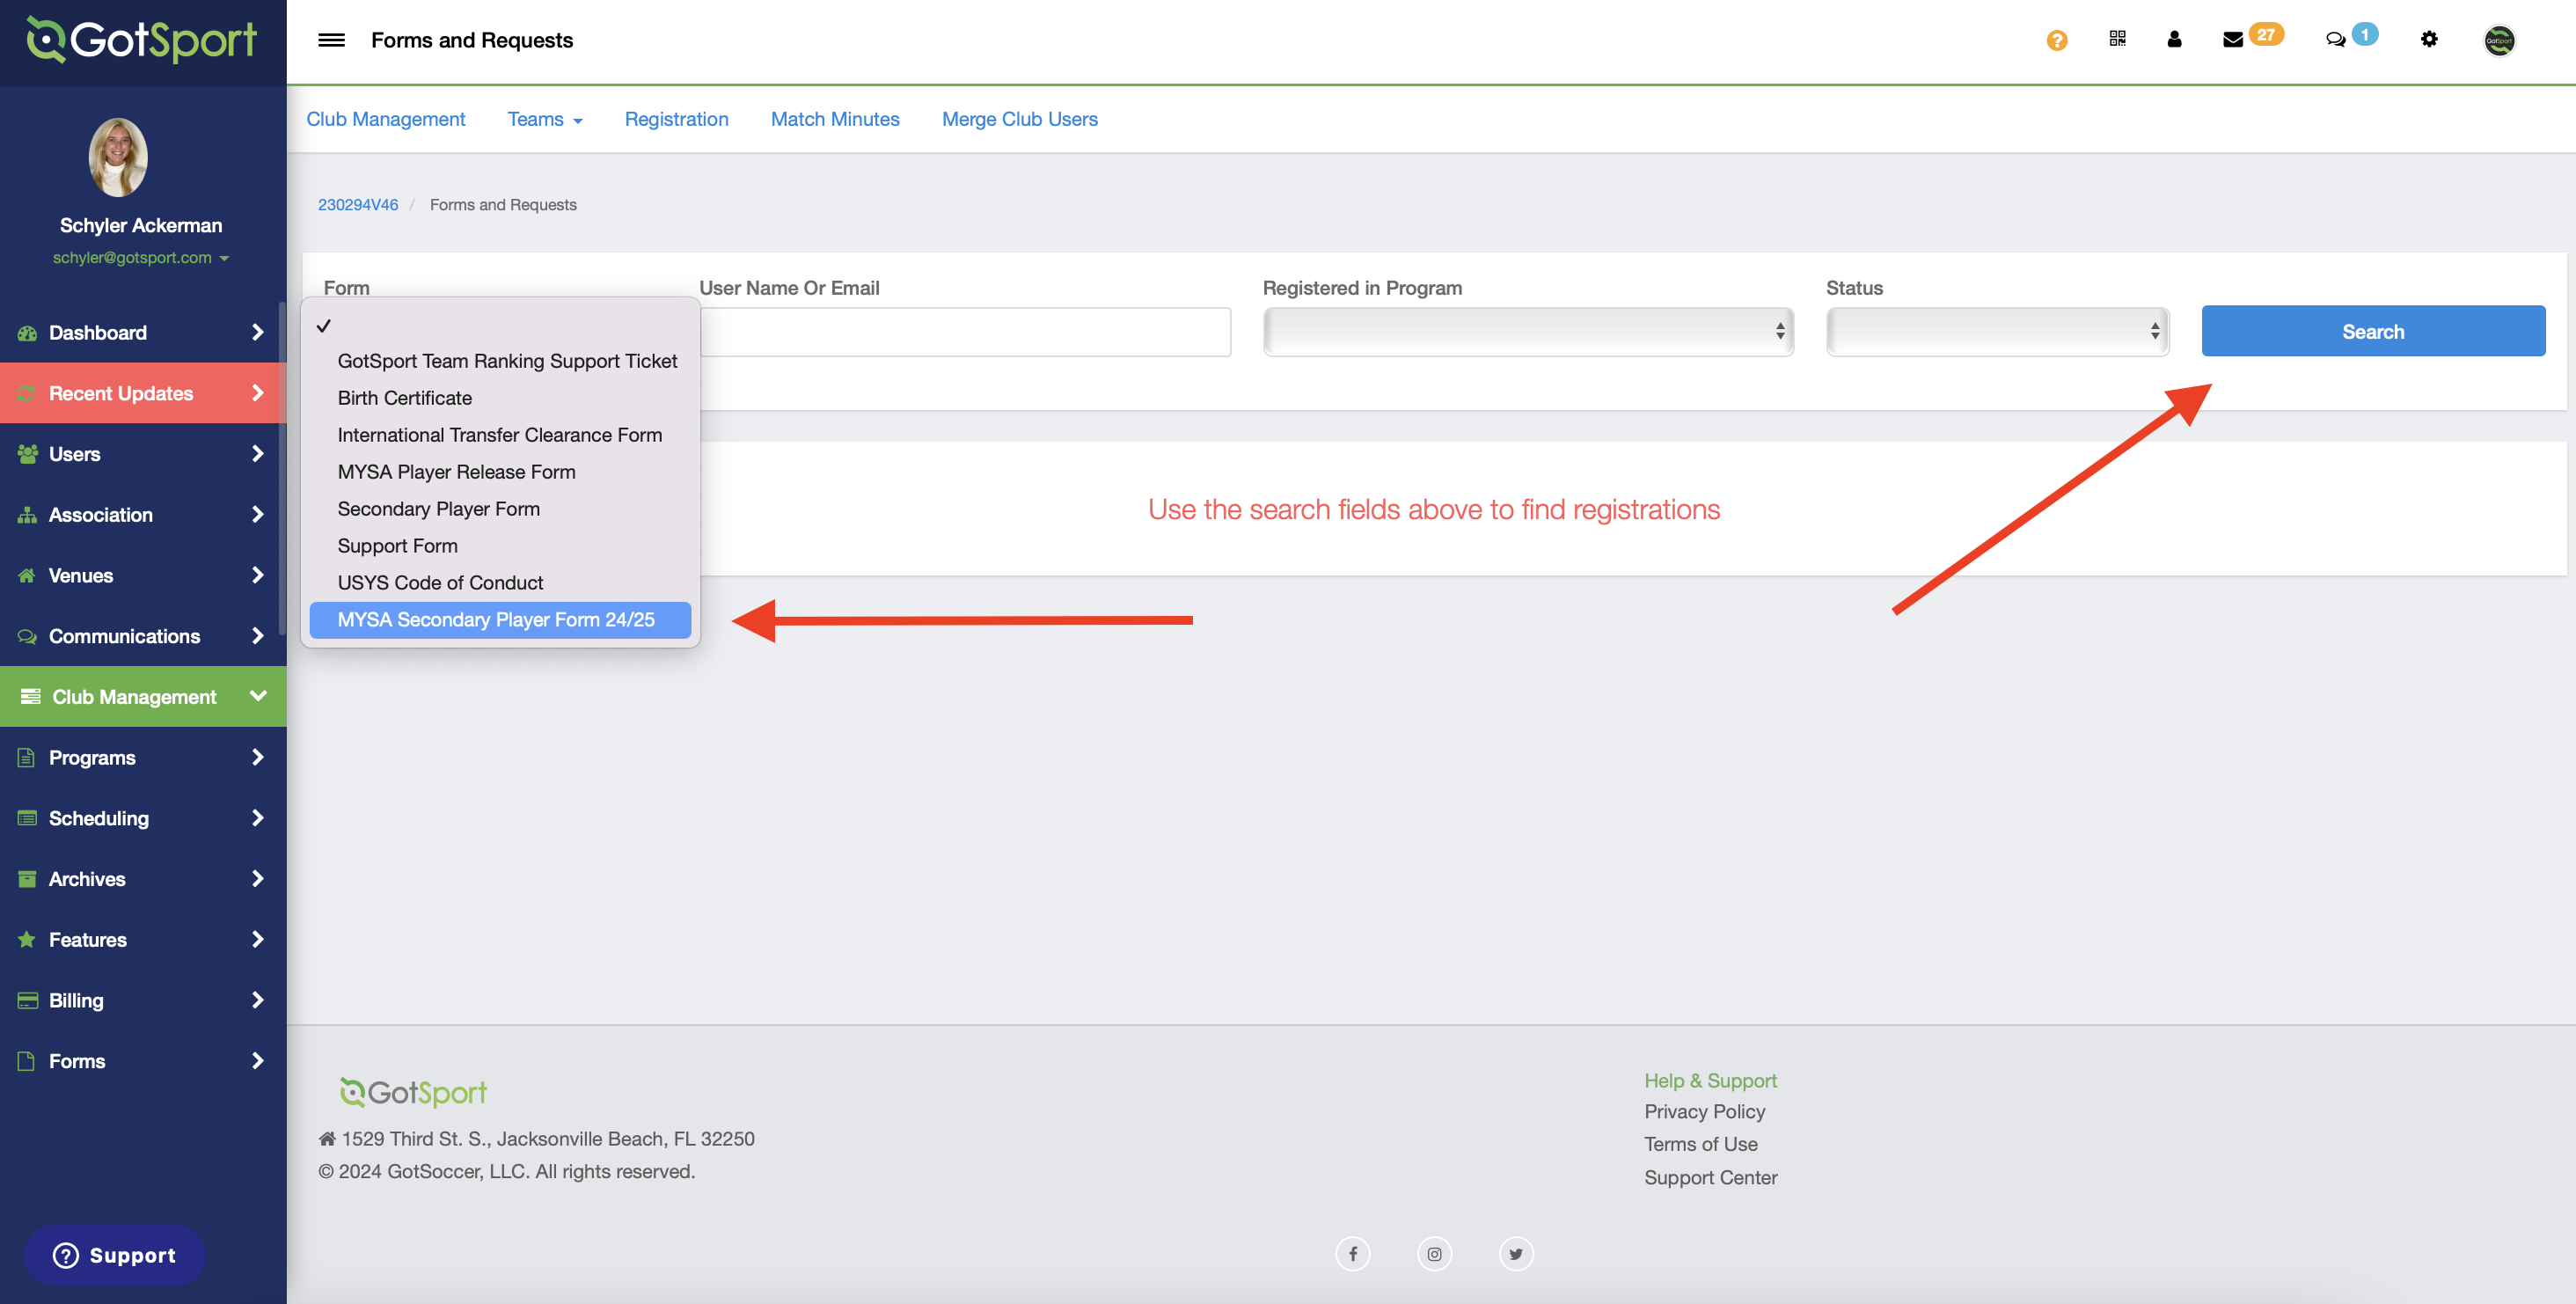Screen dimensions: 2576x1304
Task: Click the Dashboard gauge icon in sidebar
Action: [x=27, y=333]
